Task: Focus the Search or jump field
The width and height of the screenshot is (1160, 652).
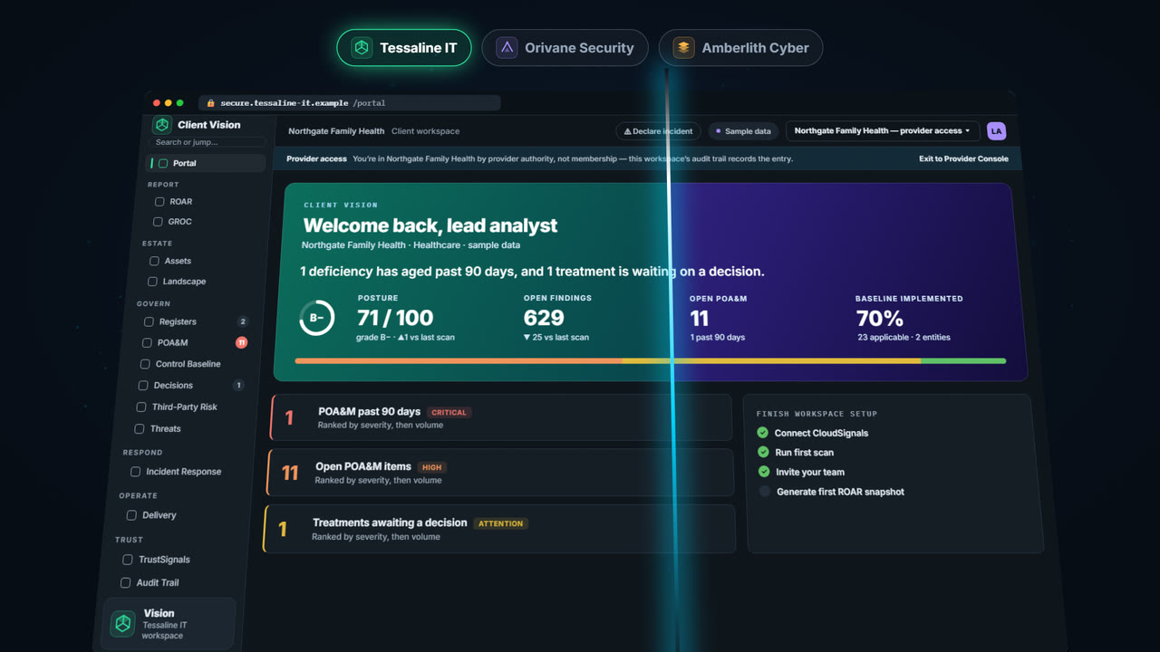Action: [208, 142]
